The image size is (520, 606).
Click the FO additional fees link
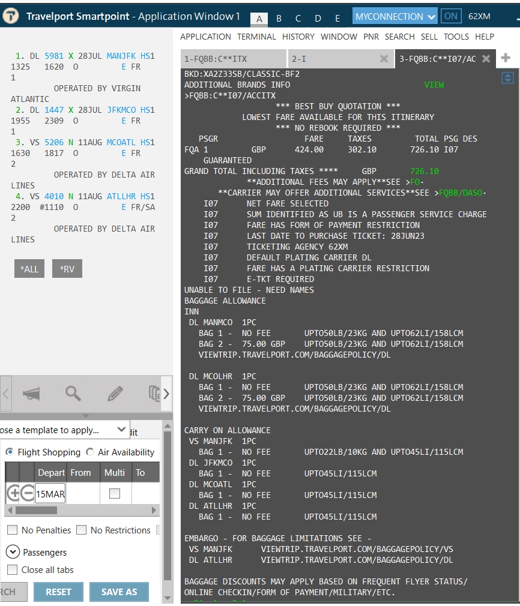coord(415,182)
